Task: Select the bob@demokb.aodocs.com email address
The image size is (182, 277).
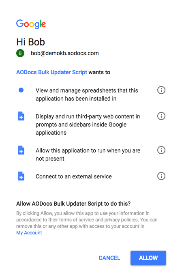Action: click(x=65, y=53)
